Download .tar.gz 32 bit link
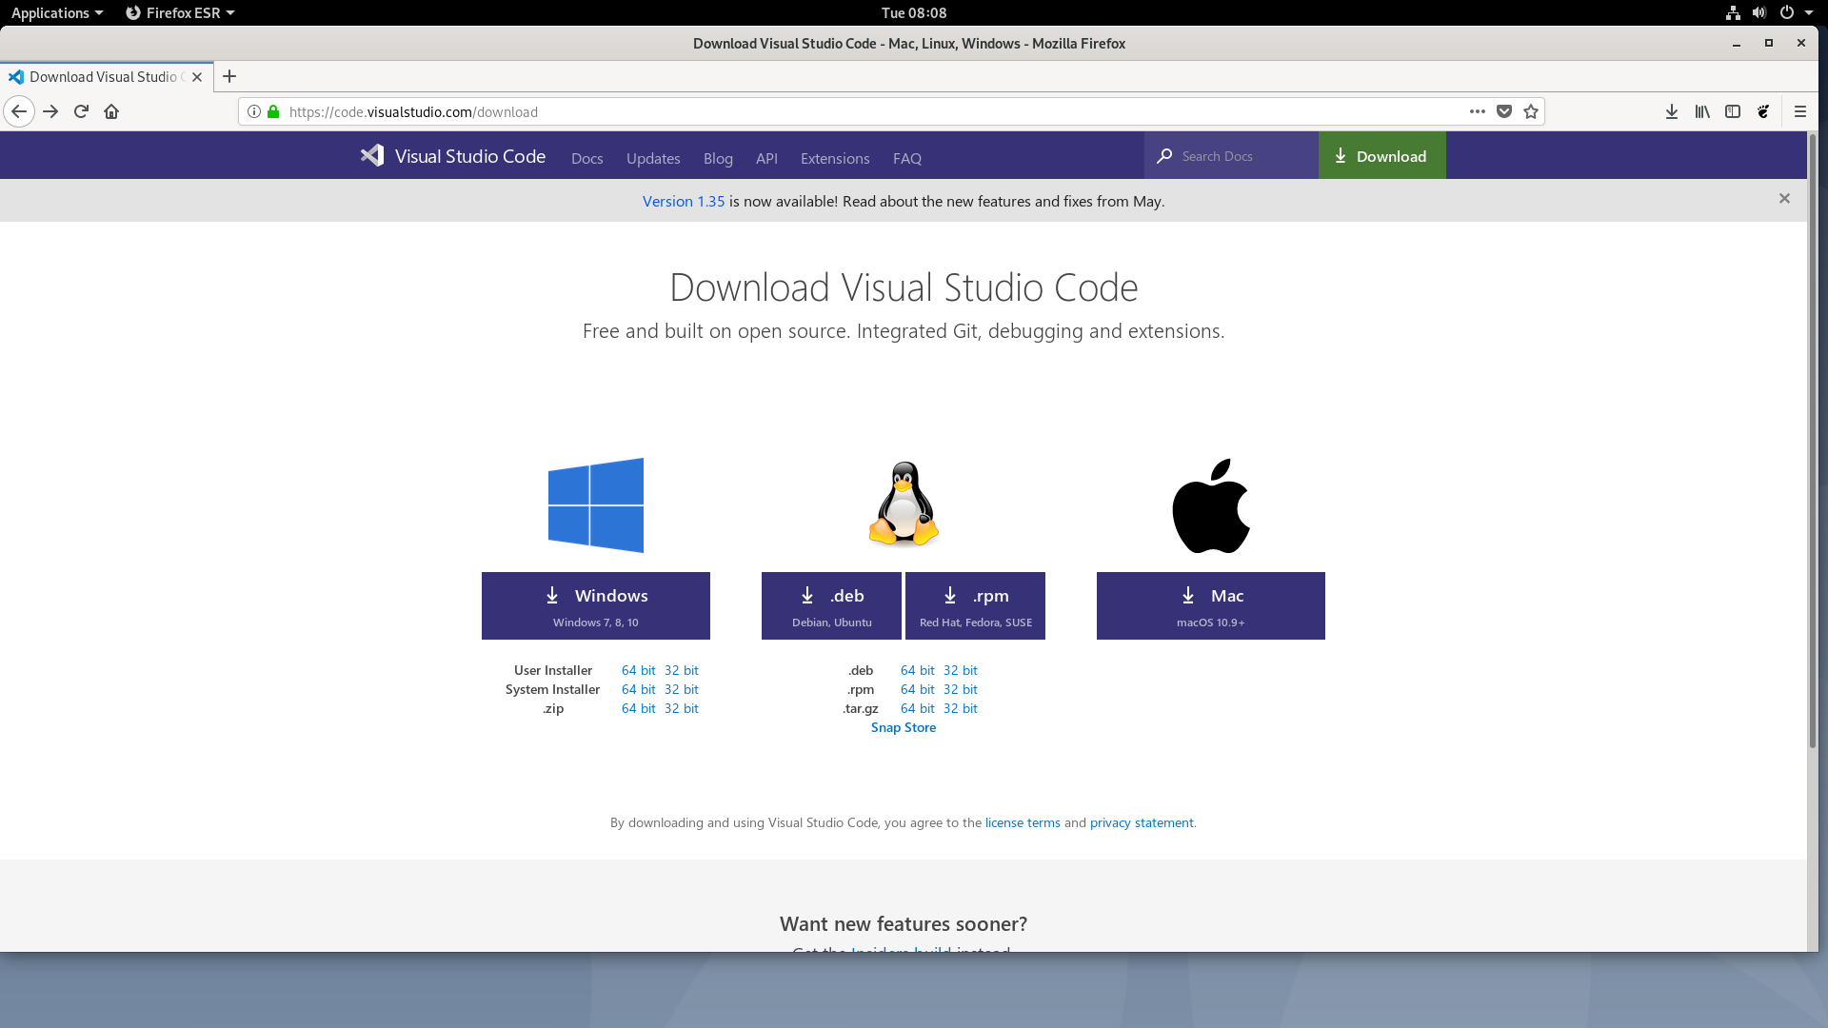This screenshot has height=1028, width=1828. coord(960,708)
